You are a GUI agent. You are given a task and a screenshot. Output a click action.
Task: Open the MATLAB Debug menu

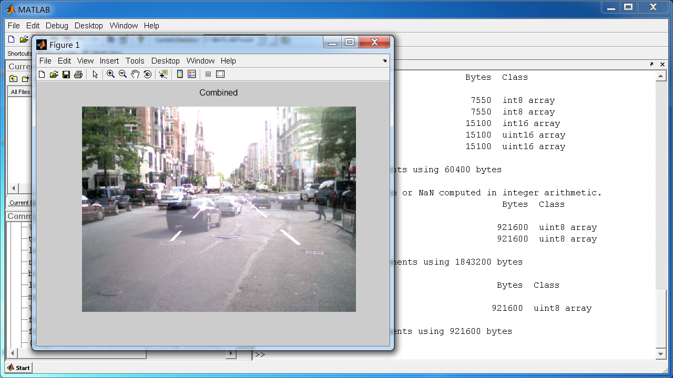point(57,26)
